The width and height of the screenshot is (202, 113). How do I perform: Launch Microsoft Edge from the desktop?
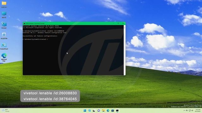4,57
